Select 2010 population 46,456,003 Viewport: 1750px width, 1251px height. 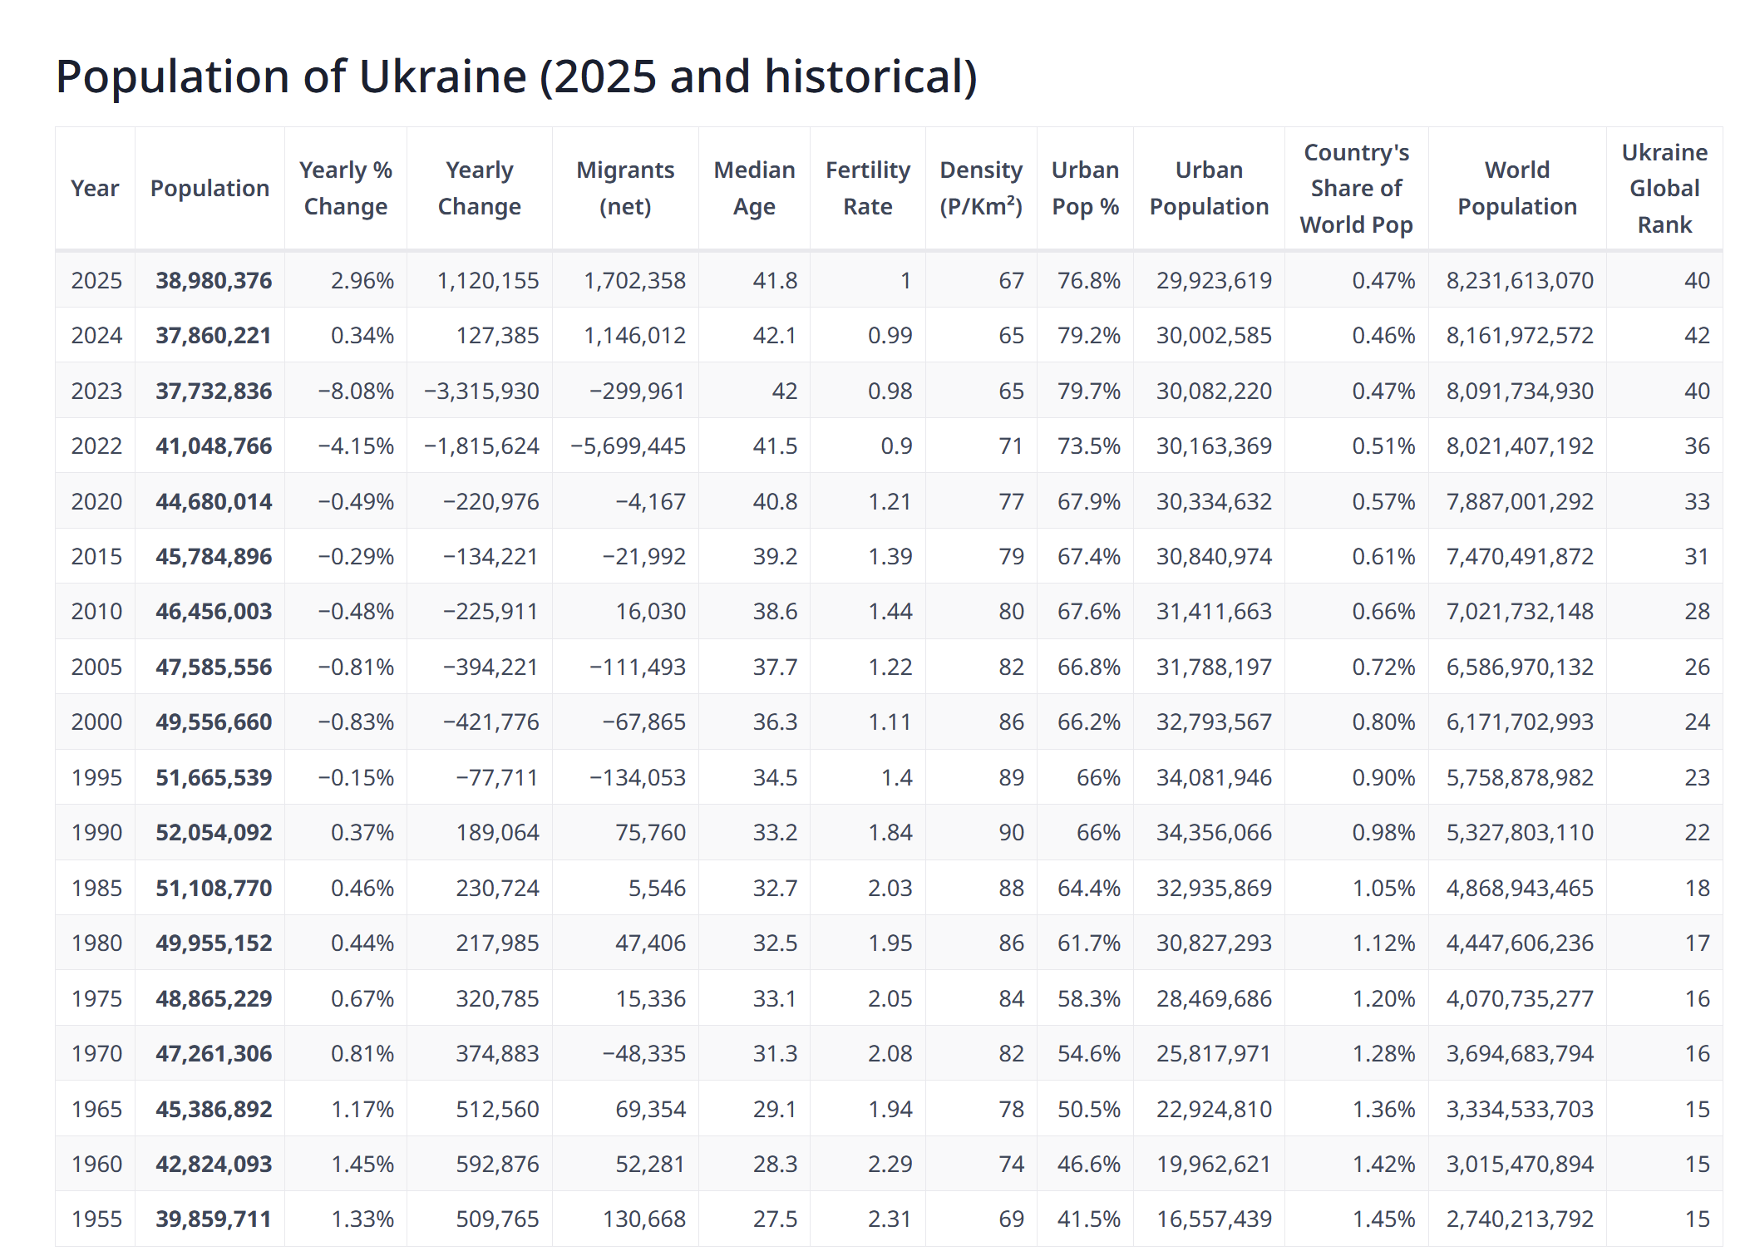click(x=214, y=612)
